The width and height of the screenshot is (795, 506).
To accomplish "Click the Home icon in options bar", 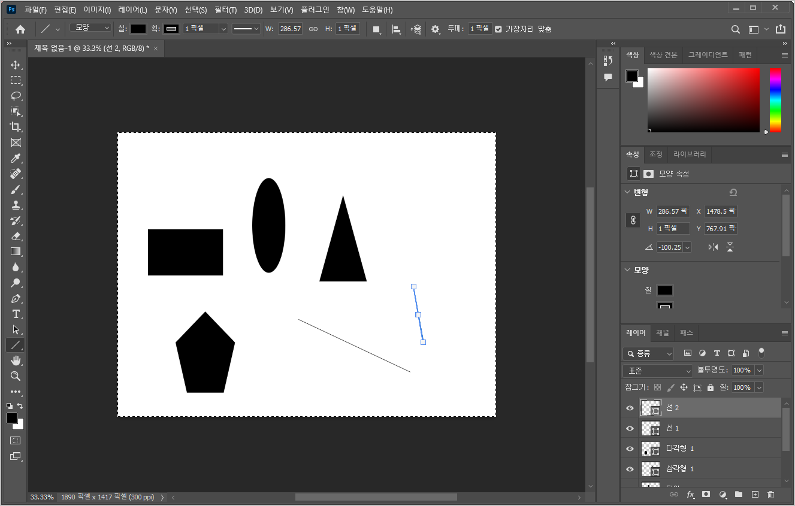I will click(x=20, y=29).
